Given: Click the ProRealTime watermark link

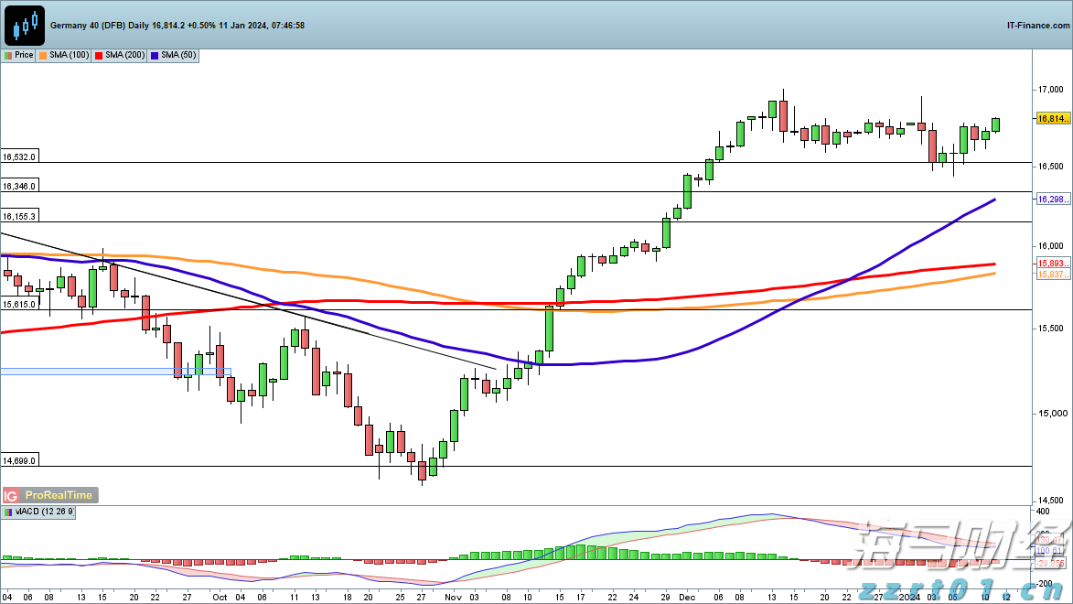Looking at the screenshot, I should pyautogui.click(x=59, y=495).
